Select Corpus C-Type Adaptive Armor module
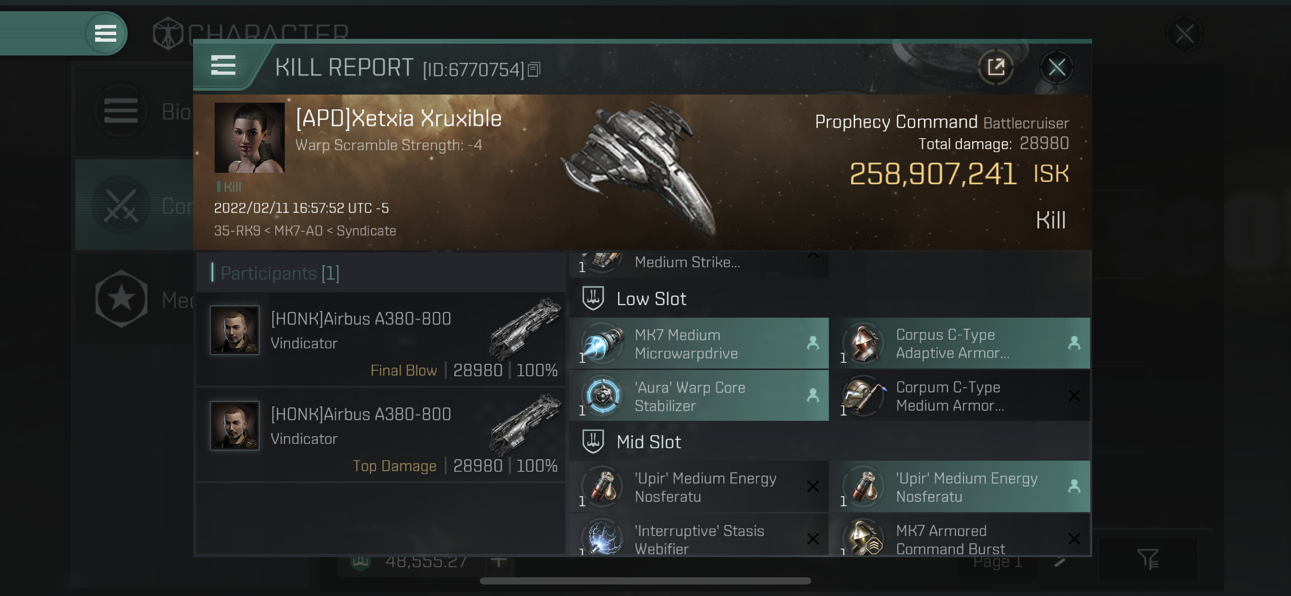 (959, 344)
